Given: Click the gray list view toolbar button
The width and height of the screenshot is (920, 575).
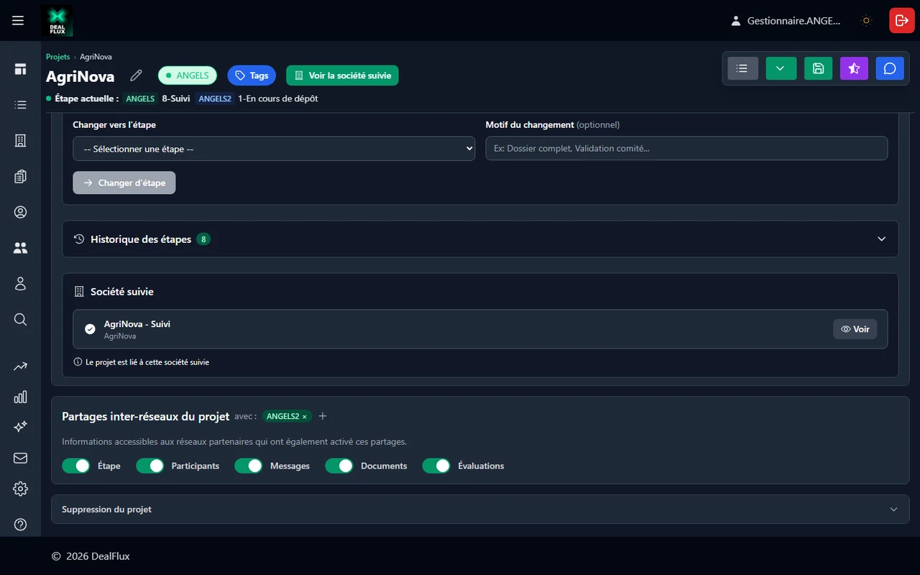Looking at the screenshot, I should (x=742, y=68).
